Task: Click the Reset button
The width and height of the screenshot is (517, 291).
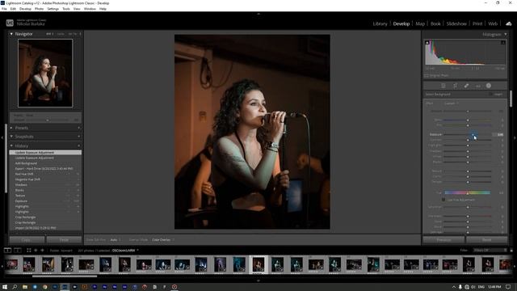Action: pyautogui.click(x=486, y=240)
